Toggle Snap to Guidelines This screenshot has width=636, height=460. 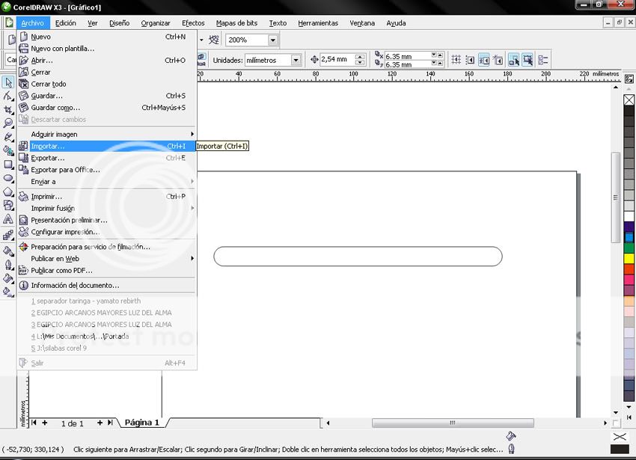[x=470, y=60]
